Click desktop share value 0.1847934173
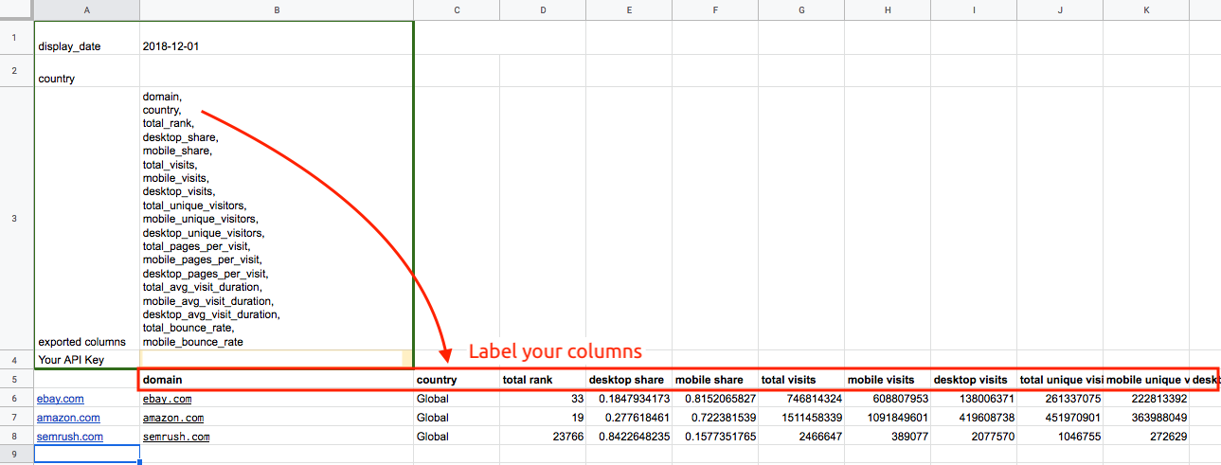 click(629, 399)
